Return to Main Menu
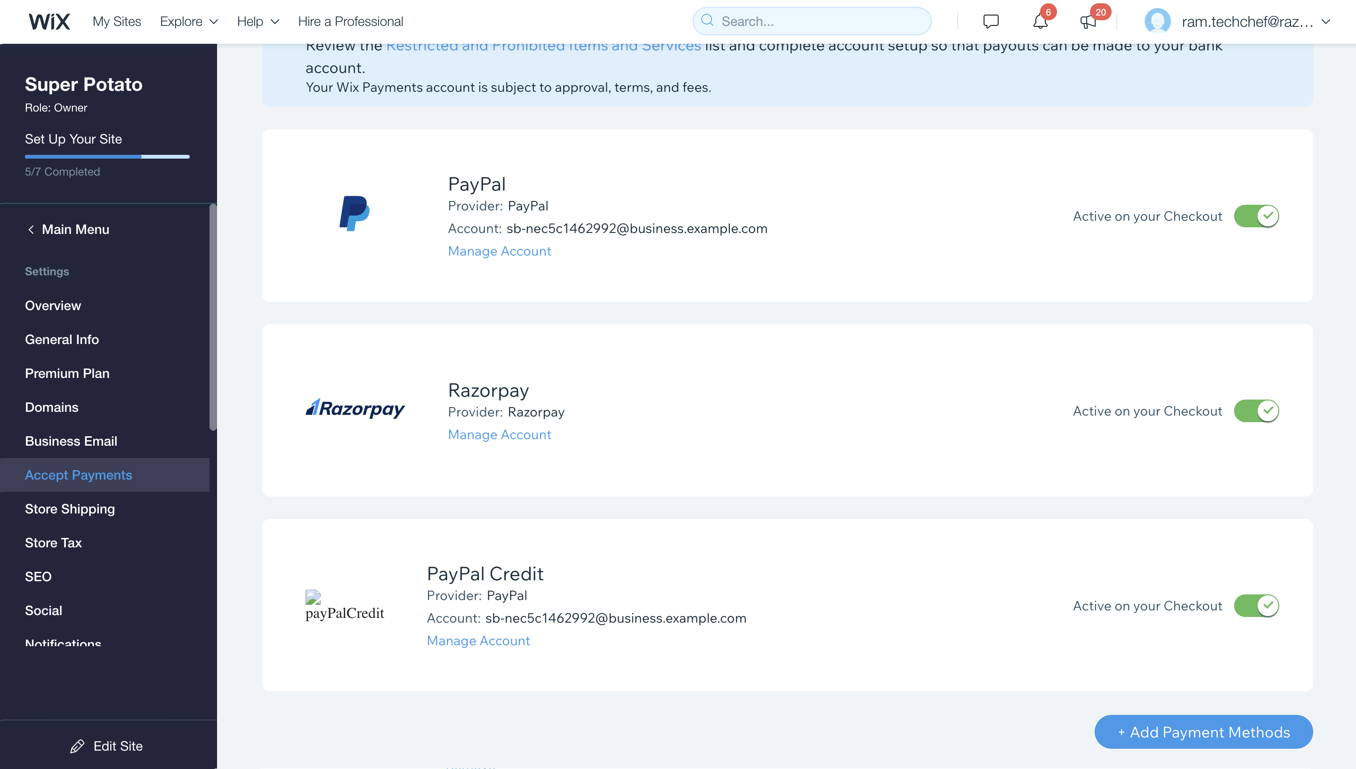Screen dimensions: 1356x769 (x=69, y=230)
